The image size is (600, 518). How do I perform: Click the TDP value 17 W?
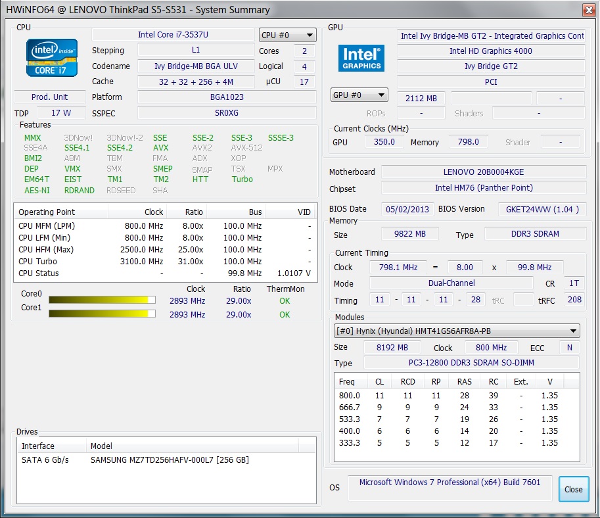61,113
